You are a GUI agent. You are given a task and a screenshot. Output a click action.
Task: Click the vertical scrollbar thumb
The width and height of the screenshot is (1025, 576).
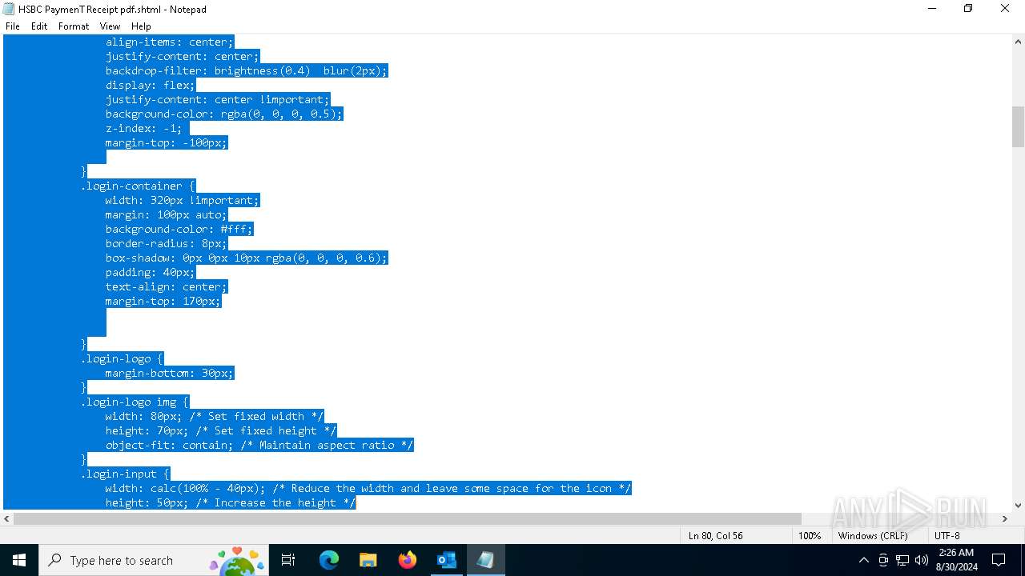point(1018,127)
